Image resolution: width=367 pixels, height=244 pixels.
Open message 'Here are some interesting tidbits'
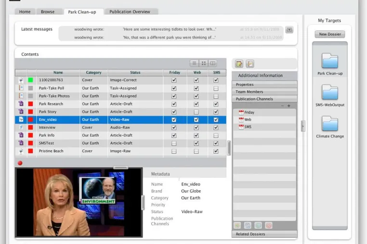[x=170, y=29]
